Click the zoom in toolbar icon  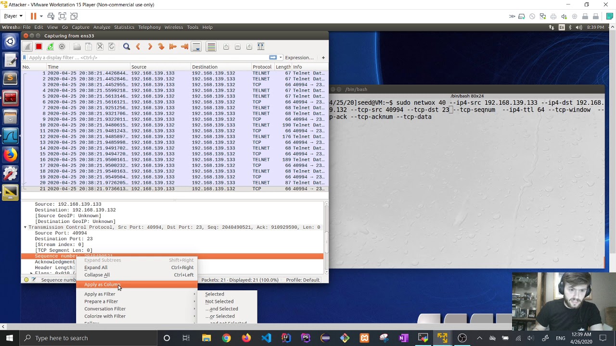[x=226, y=47]
